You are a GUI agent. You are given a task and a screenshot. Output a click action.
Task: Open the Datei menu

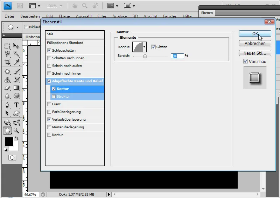pos(9,16)
